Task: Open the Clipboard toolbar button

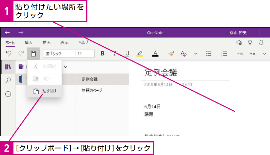Action: (34, 54)
